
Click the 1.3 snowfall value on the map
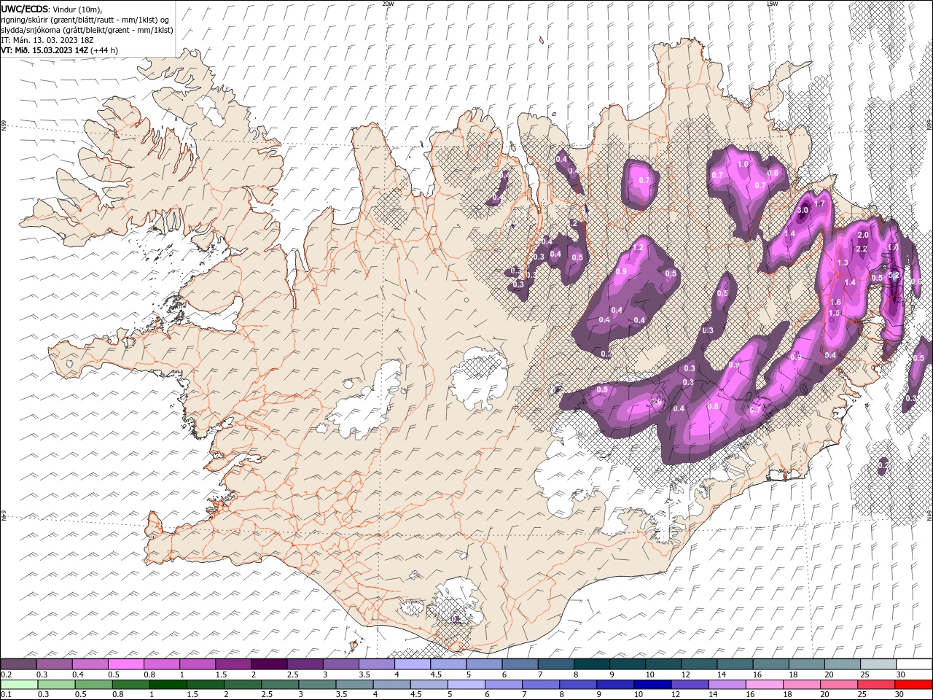click(x=843, y=262)
